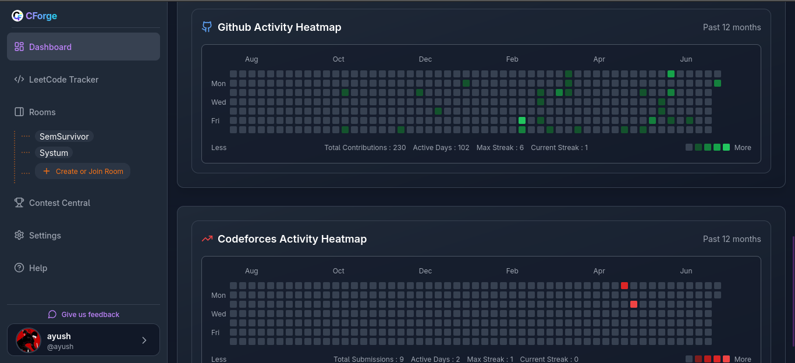The height and width of the screenshot is (363, 795).
Task: Click the speech-bubble icon next to feedback
Action: [x=52, y=314]
